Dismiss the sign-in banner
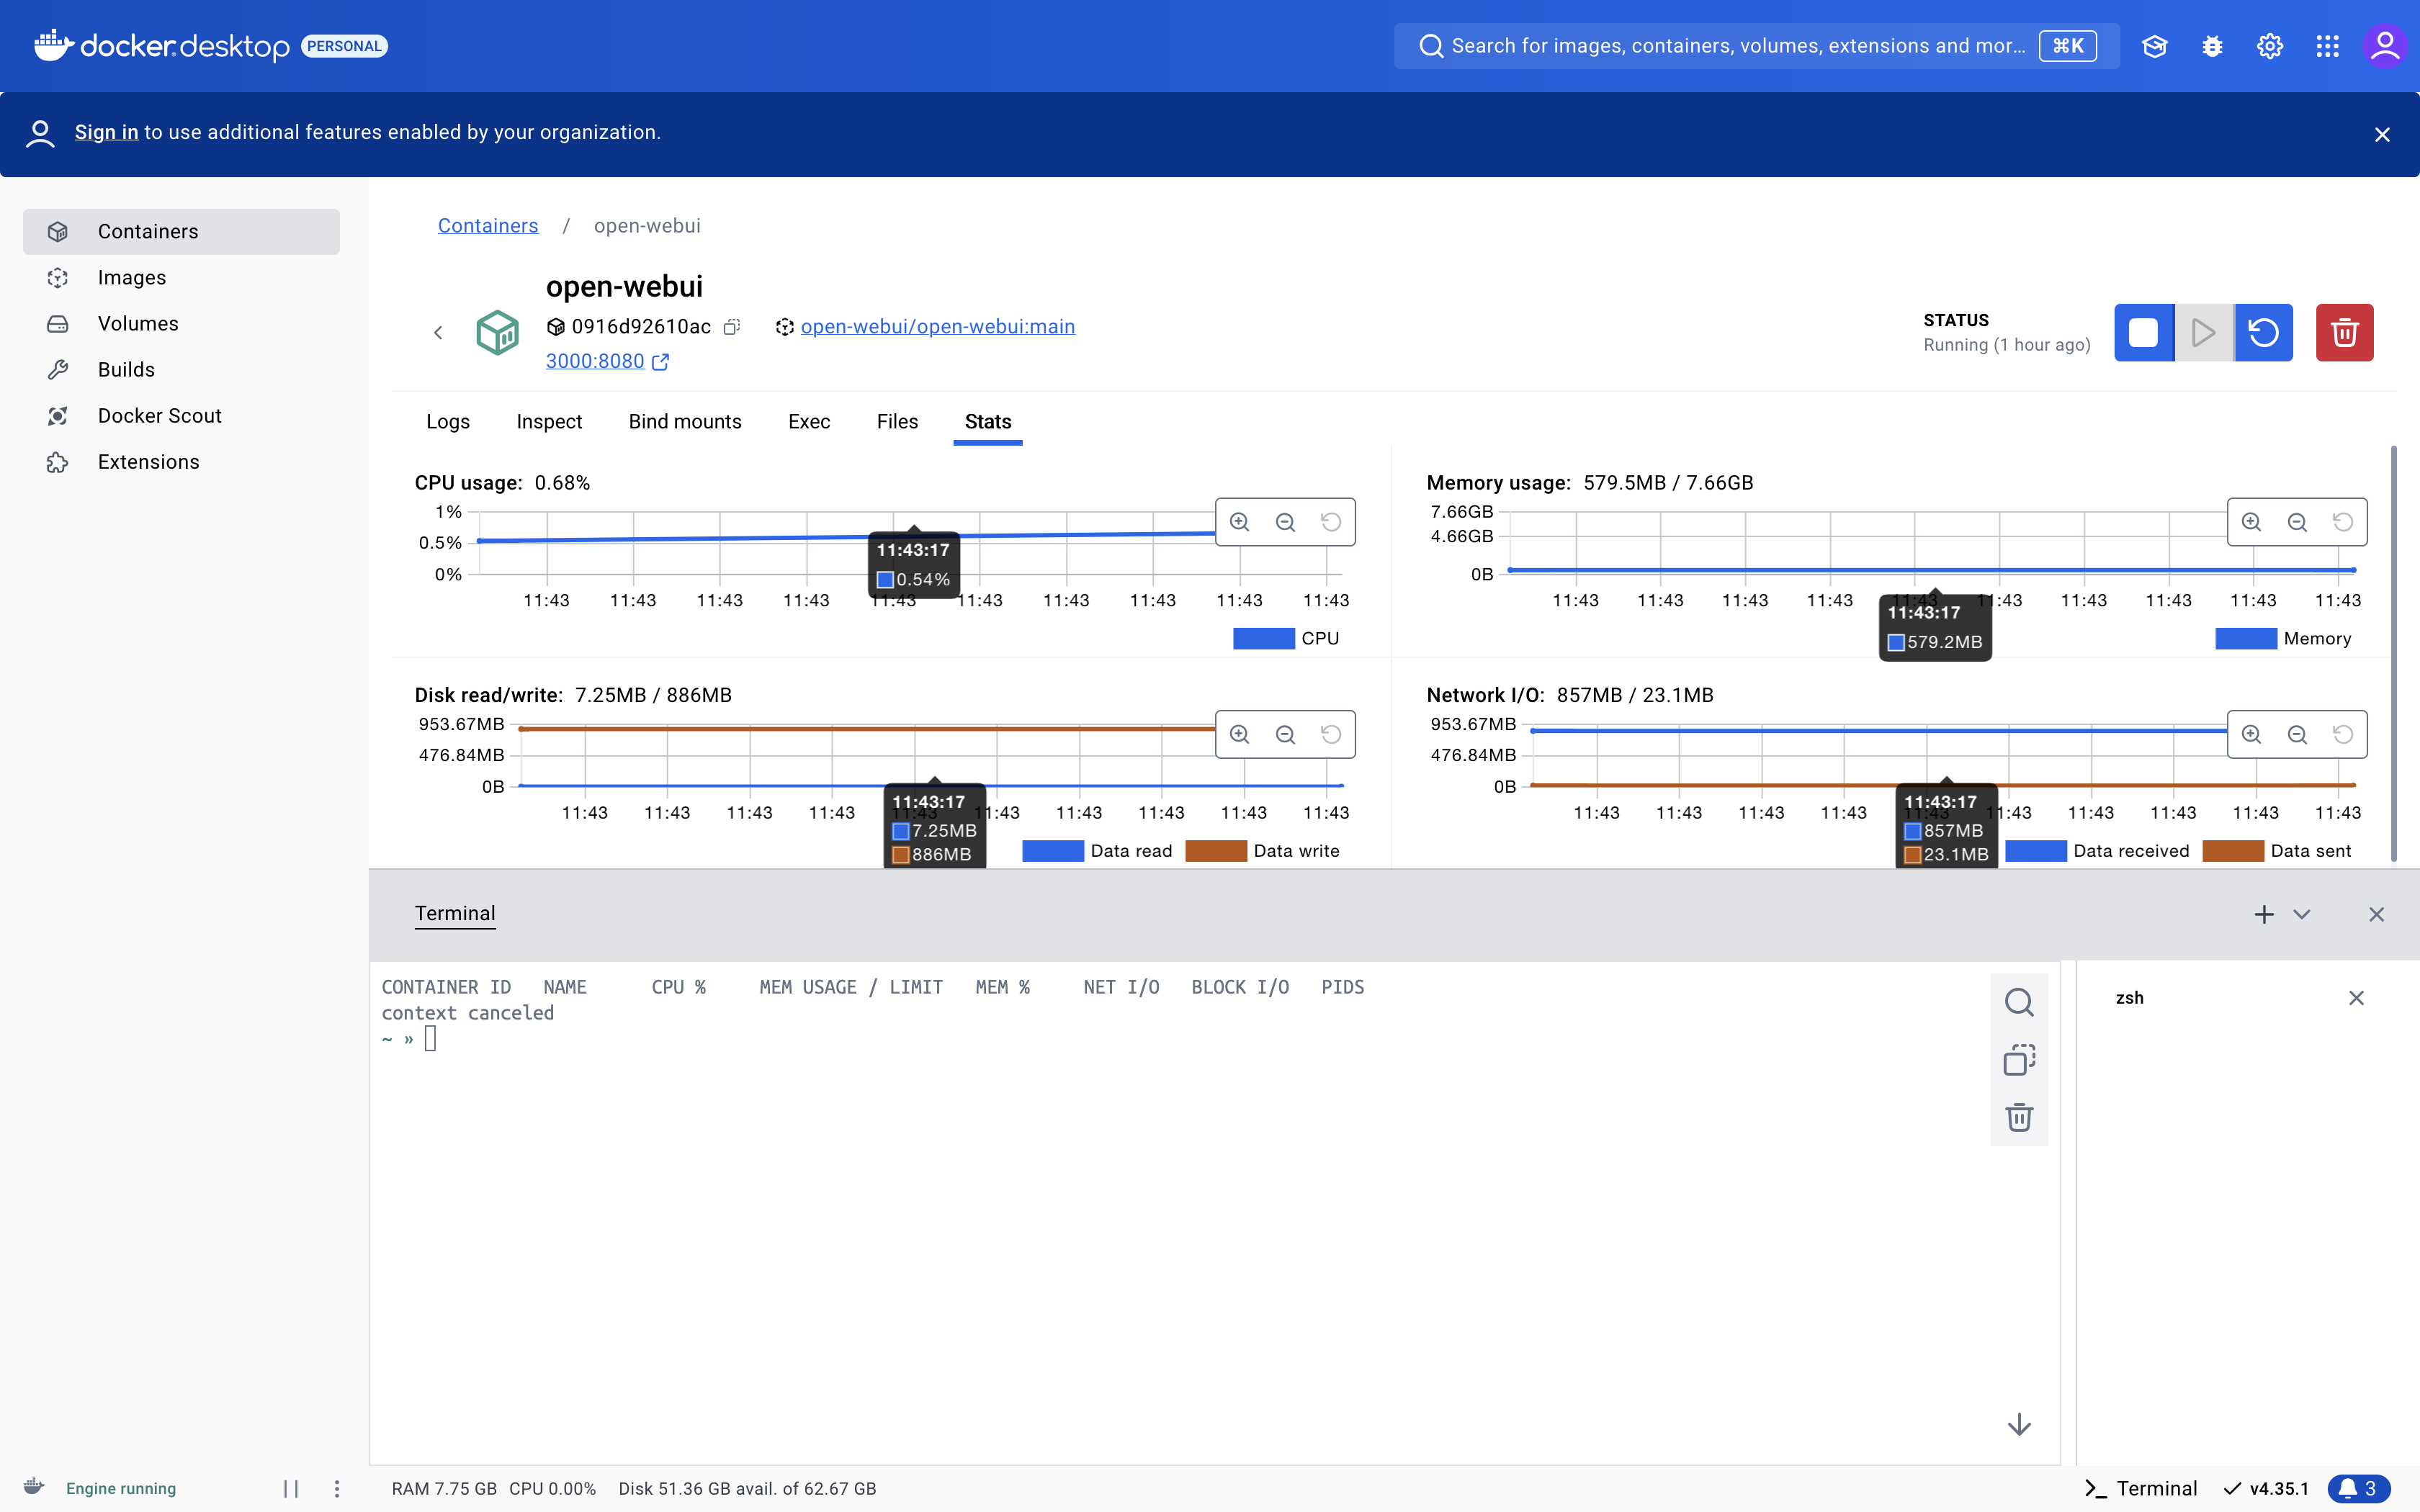The width and height of the screenshot is (2420, 1512). pos(2382,135)
